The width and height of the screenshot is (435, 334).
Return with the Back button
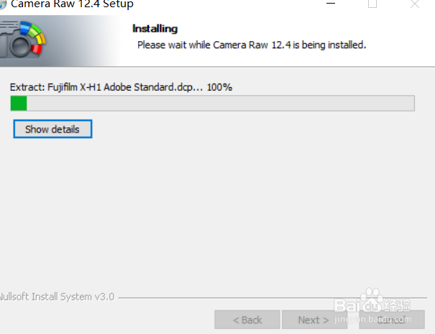tap(247, 320)
